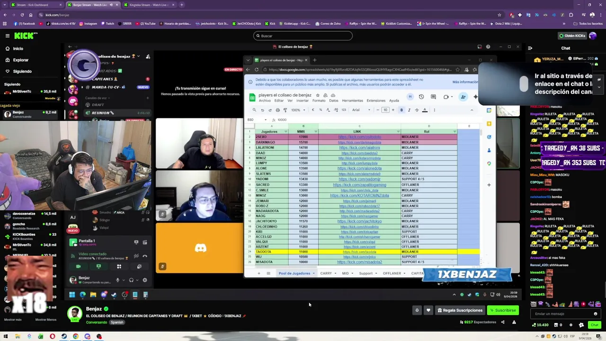606x341 pixels.
Task: Disconnect from Discord voice with hang-up icon
Action: (145, 256)
